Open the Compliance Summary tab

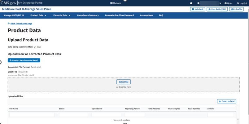[x=88, y=15]
